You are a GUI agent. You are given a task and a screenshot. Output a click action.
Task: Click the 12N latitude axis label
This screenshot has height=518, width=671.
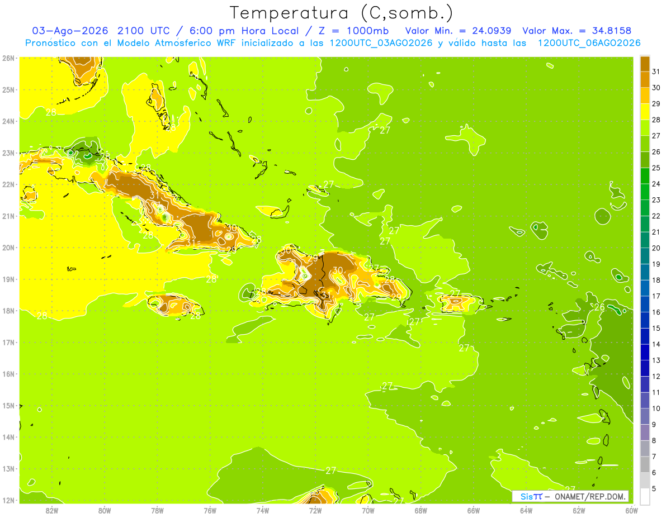[x=8, y=500]
